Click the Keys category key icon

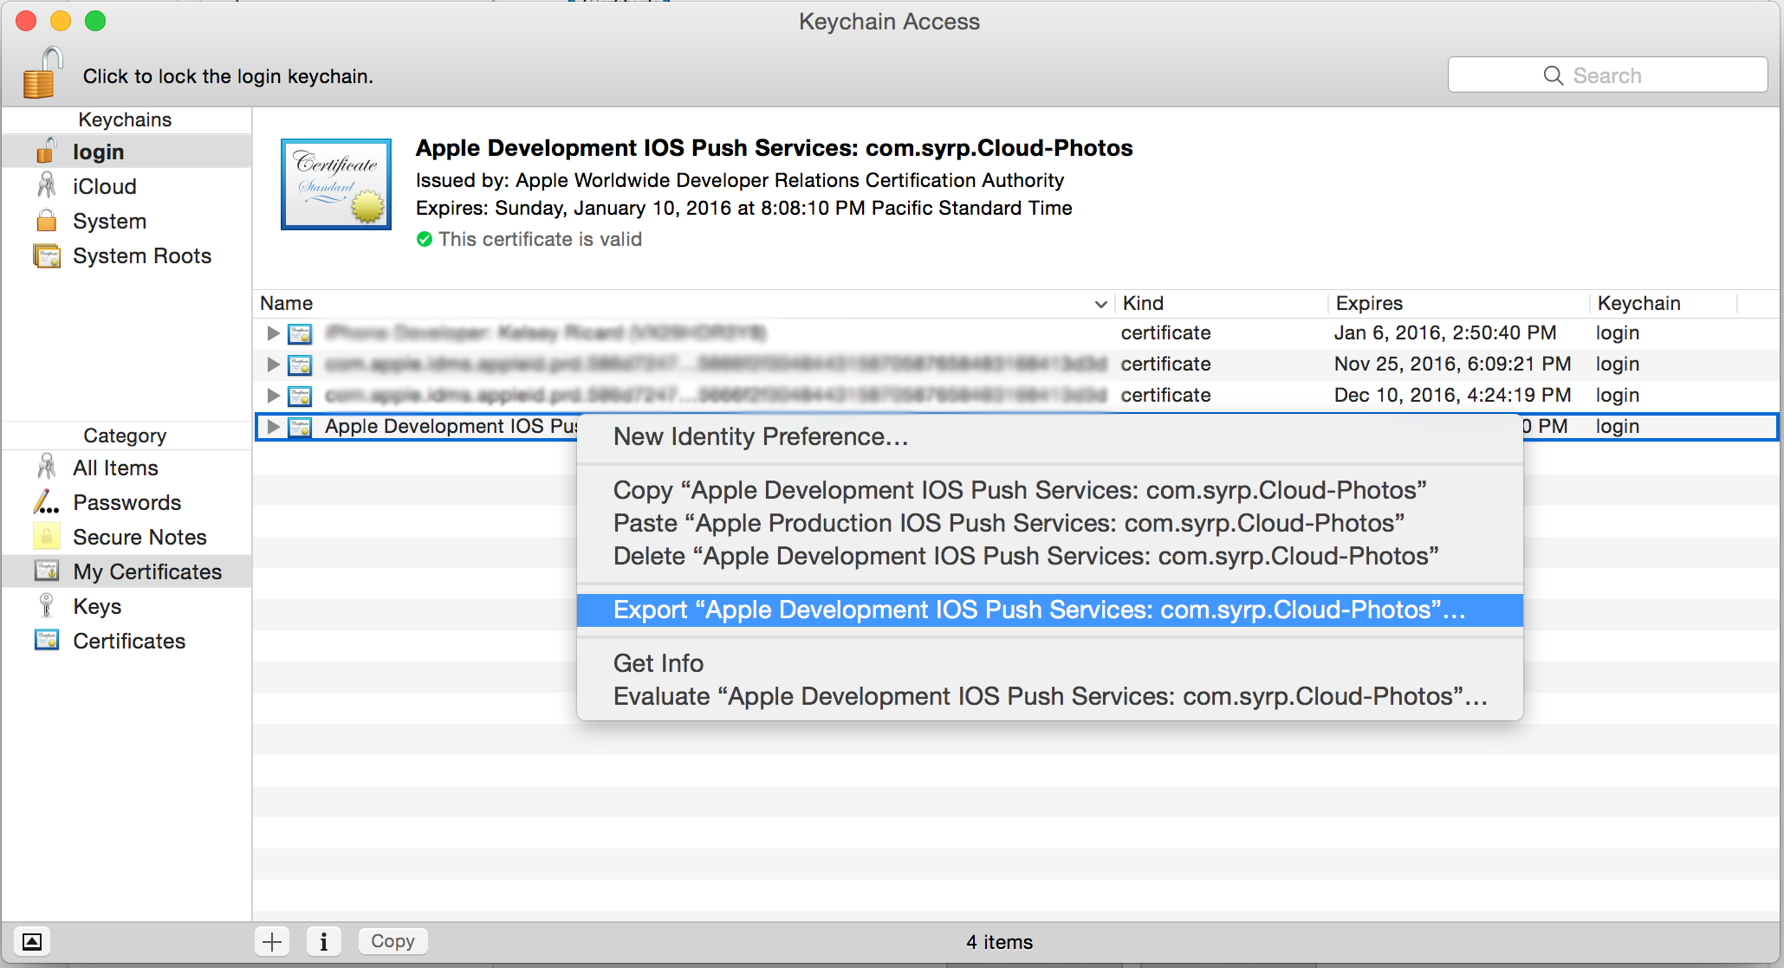pos(47,605)
